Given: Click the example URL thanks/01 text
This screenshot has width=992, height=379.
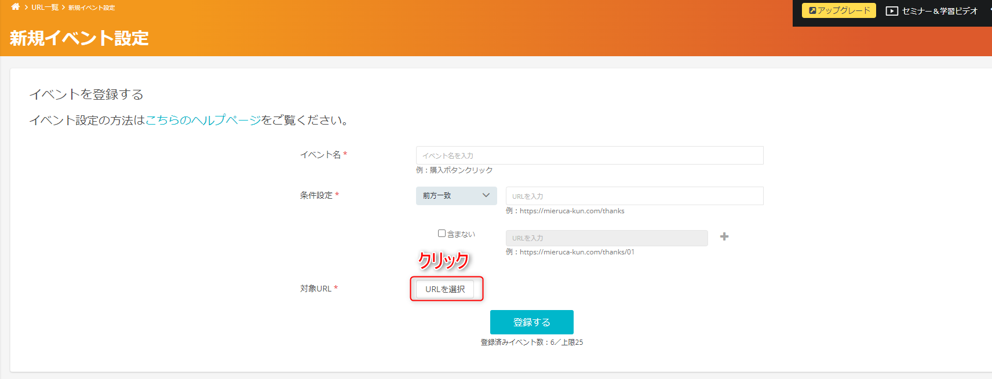Looking at the screenshot, I should coord(570,252).
